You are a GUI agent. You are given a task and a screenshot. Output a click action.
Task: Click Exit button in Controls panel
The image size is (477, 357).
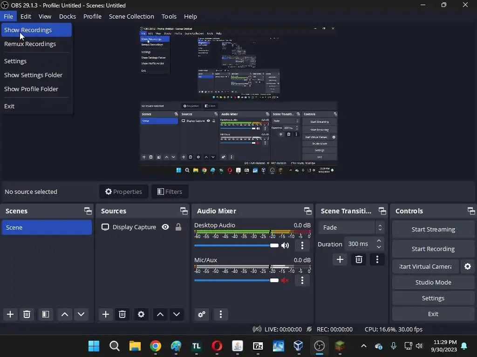tap(433, 314)
